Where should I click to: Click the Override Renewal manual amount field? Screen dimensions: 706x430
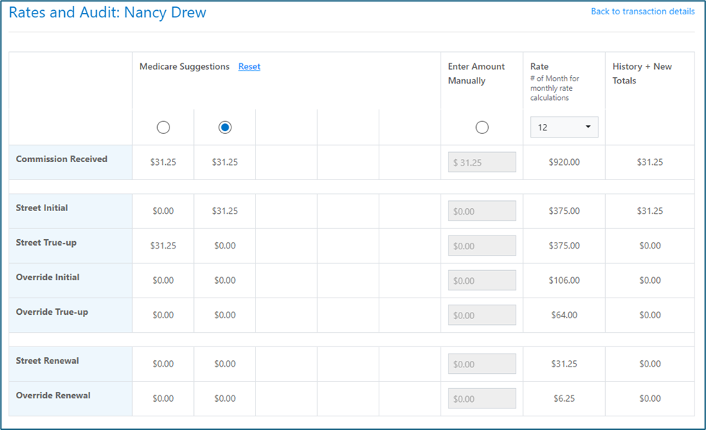(482, 398)
